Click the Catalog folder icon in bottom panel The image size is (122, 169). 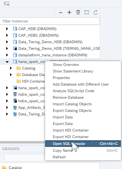click(x=4, y=167)
